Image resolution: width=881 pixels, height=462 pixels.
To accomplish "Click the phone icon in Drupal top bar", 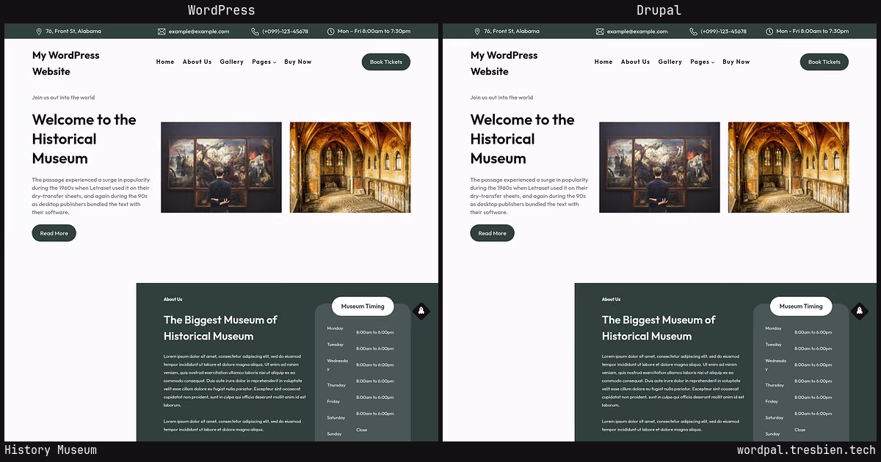I will coord(693,32).
